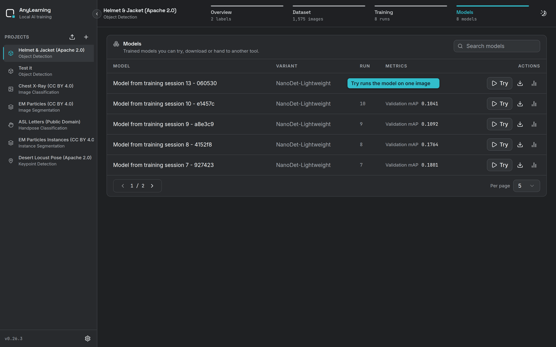The height and width of the screenshot is (347, 556).
Task: Open settings via the gear icon
Action: coord(88,338)
